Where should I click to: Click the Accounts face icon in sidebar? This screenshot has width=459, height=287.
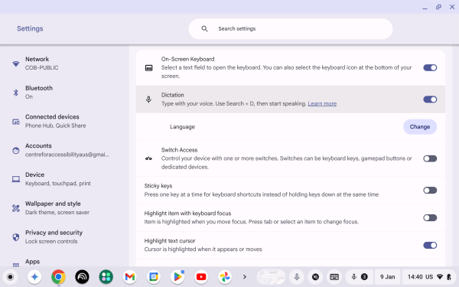(x=16, y=151)
